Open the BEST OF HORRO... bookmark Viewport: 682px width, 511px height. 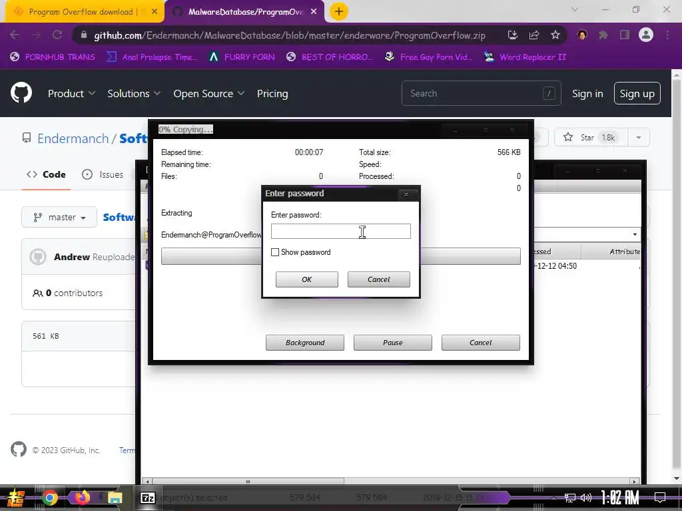(330, 57)
